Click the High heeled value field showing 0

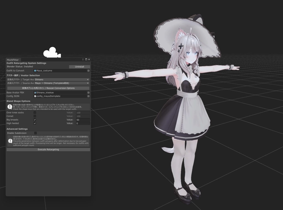pos(83,124)
